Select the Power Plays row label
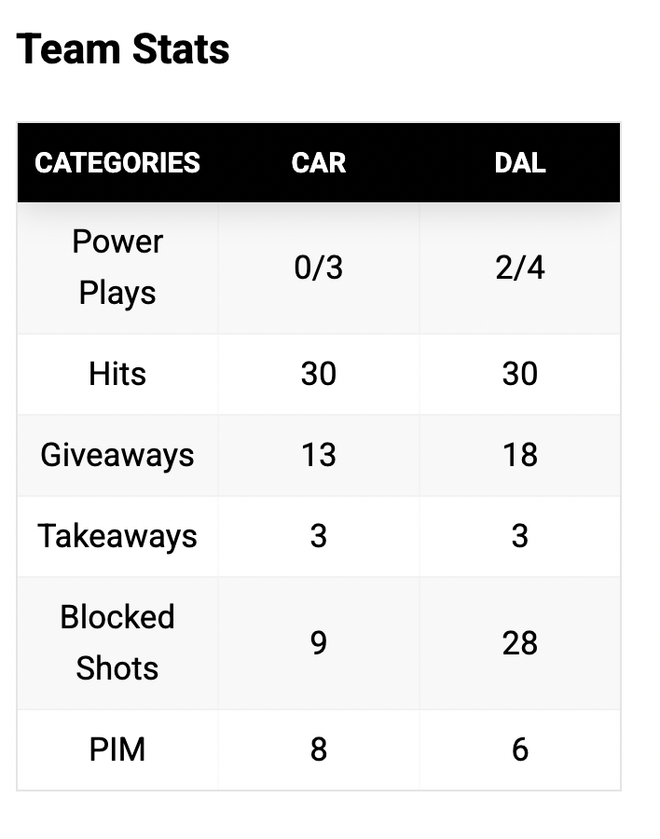Image resolution: width=660 pixels, height=839 pixels. (117, 268)
